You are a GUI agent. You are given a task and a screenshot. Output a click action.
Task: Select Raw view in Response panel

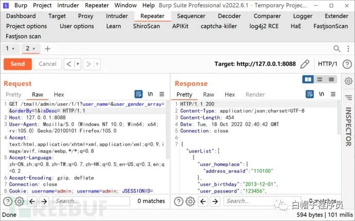point(208,95)
